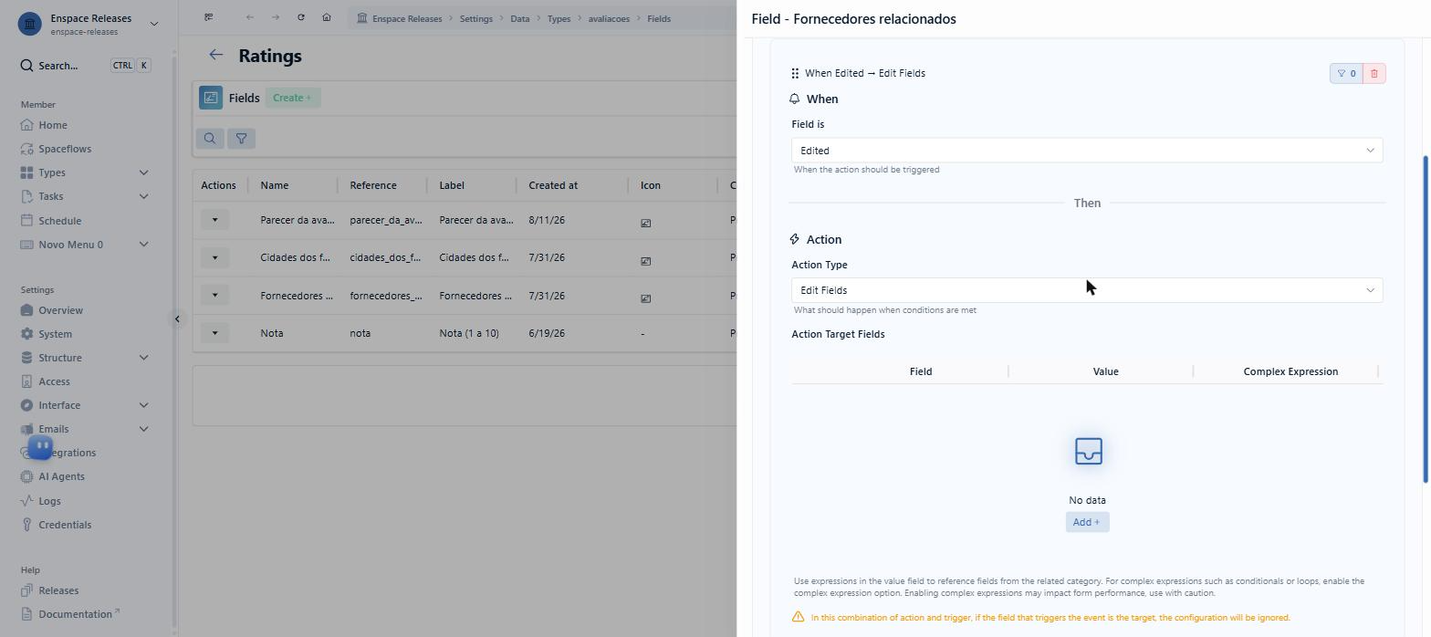Click the Tasks sidebar icon
1431x637 pixels.
[x=26, y=196]
